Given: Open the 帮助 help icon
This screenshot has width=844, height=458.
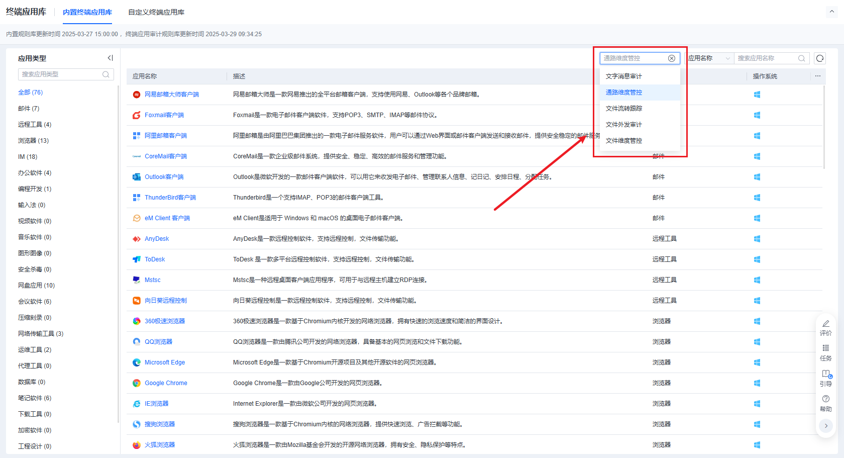Looking at the screenshot, I should pos(825,403).
